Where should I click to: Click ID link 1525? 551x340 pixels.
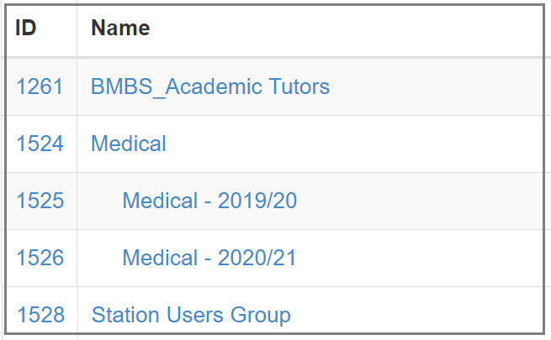[x=40, y=201]
